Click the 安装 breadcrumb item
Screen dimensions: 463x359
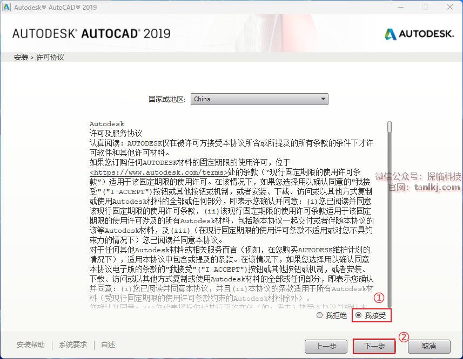pyautogui.click(x=21, y=57)
